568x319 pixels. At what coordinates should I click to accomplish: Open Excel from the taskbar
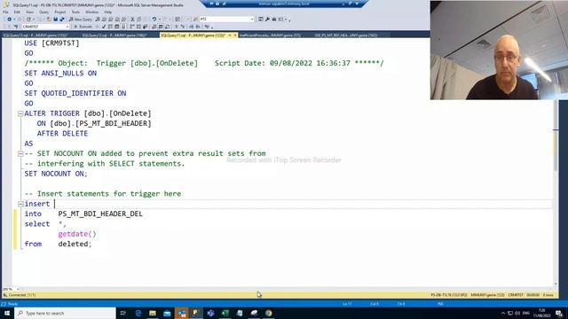[225, 313]
